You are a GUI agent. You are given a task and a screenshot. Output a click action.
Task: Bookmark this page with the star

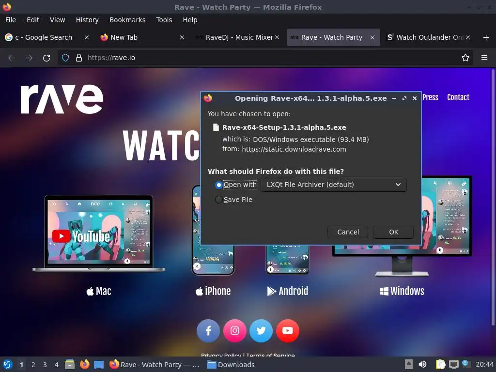coord(465,58)
